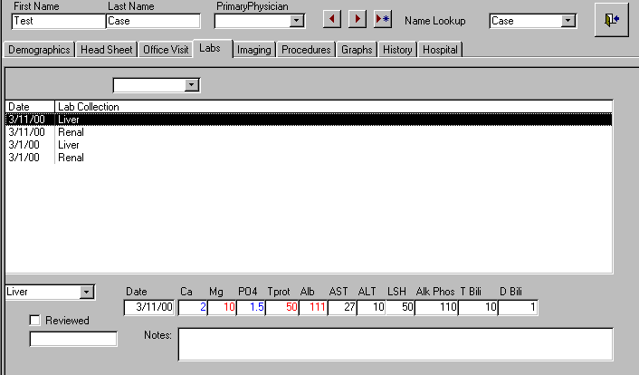The height and width of the screenshot is (375, 639).
Task: Click the previous record red arrow button
Action: point(333,20)
